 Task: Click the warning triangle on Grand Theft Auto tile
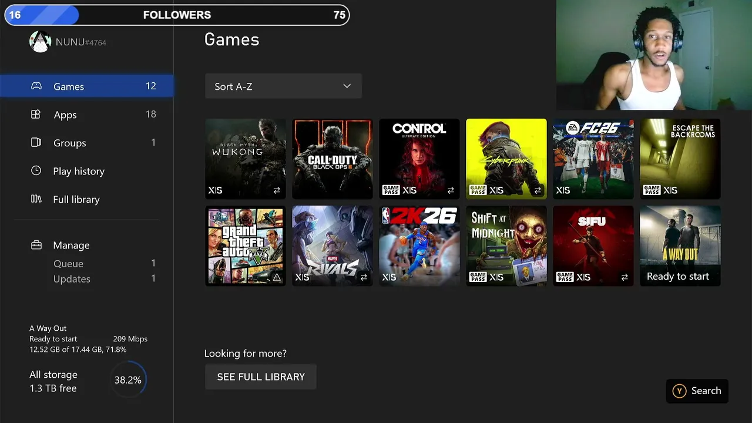[x=277, y=277]
